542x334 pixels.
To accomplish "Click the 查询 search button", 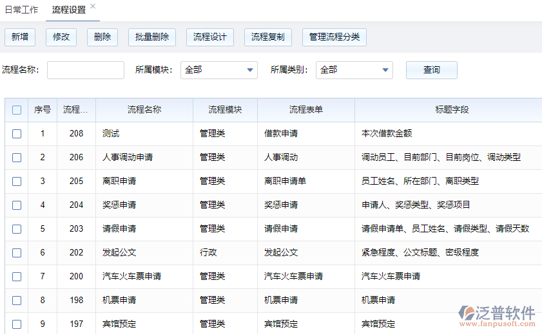I will [431, 70].
